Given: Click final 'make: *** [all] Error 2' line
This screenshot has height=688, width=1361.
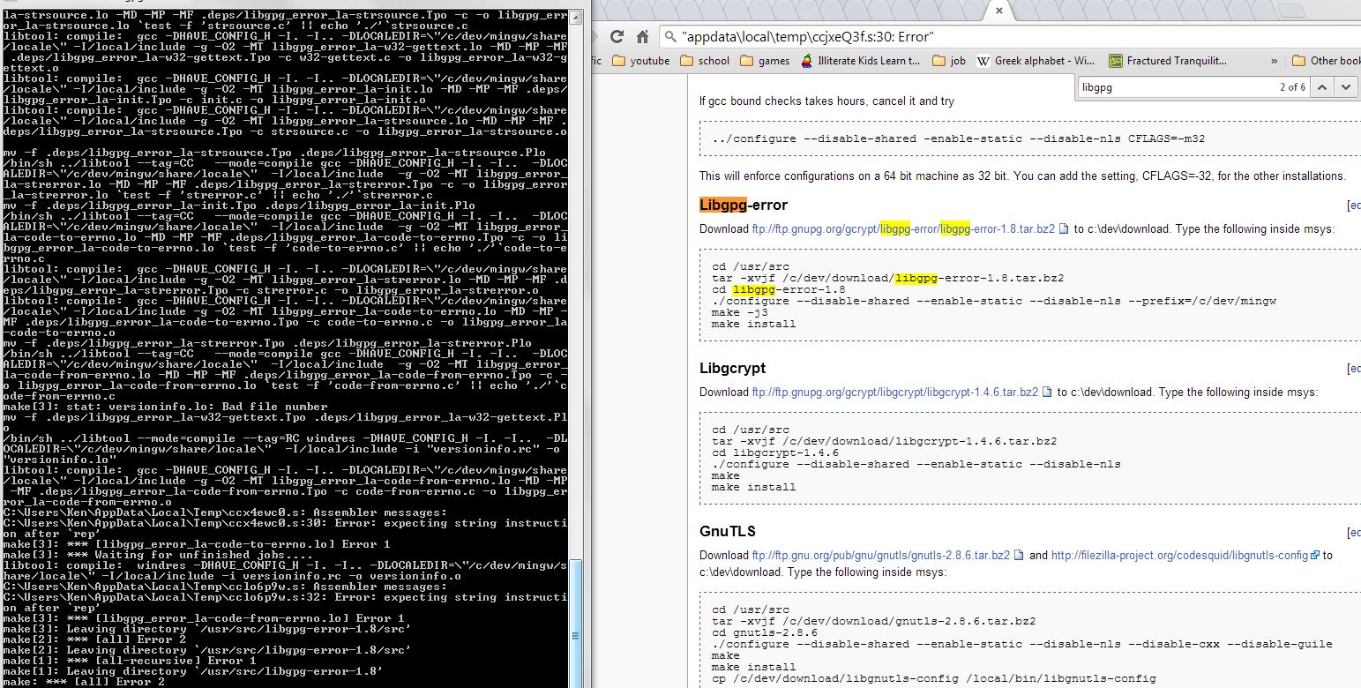Looking at the screenshot, I should 84,682.
